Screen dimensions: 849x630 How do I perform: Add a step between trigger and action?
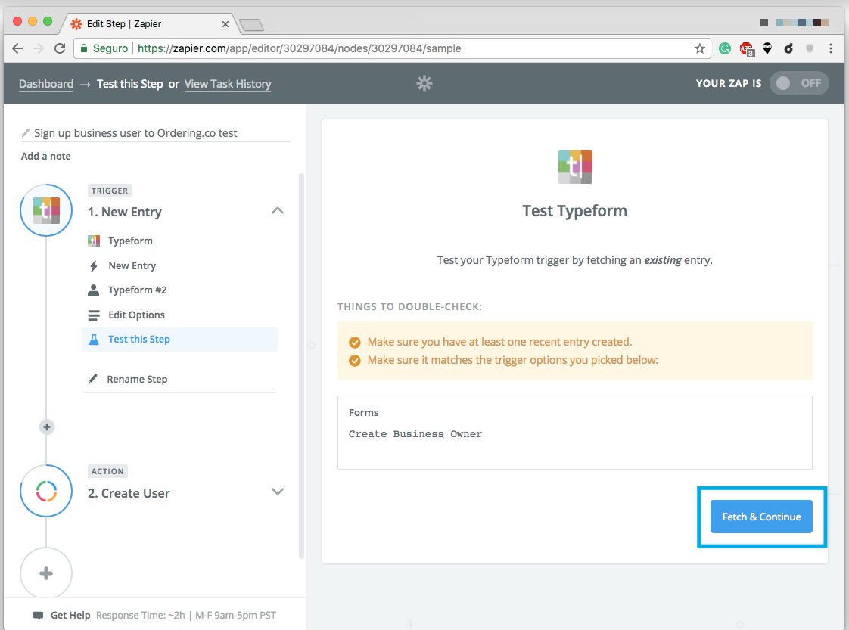click(x=47, y=427)
